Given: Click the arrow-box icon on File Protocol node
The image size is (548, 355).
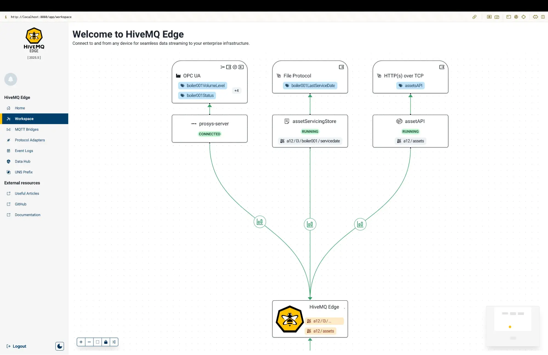Looking at the screenshot, I should tap(341, 67).
